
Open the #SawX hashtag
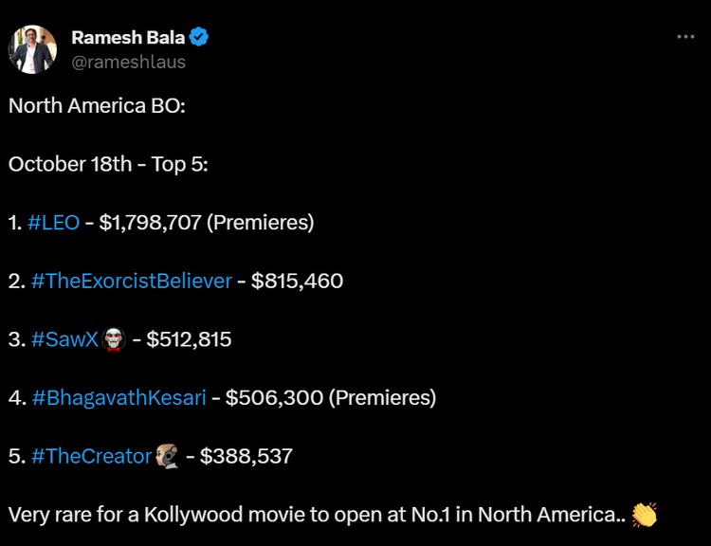[x=64, y=339]
